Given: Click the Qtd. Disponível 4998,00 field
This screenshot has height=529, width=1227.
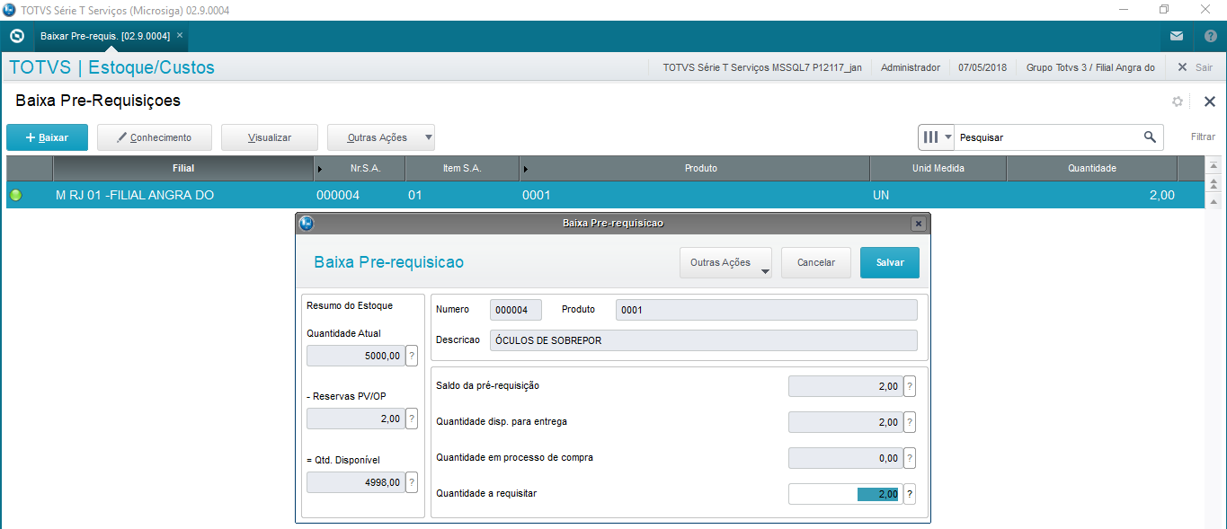Looking at the screenshot, I should pyautogui.click(x=355, y=482).
